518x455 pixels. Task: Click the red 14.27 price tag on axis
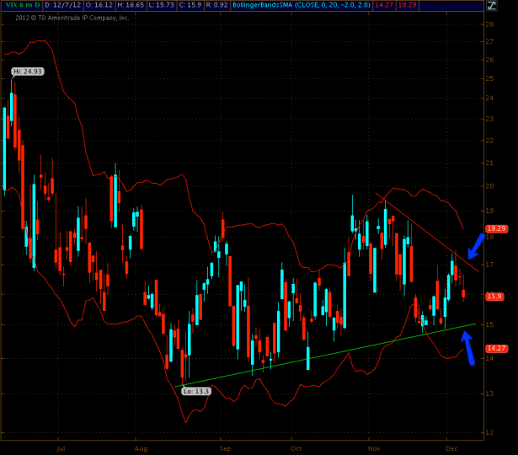click(x=495, y=349)
